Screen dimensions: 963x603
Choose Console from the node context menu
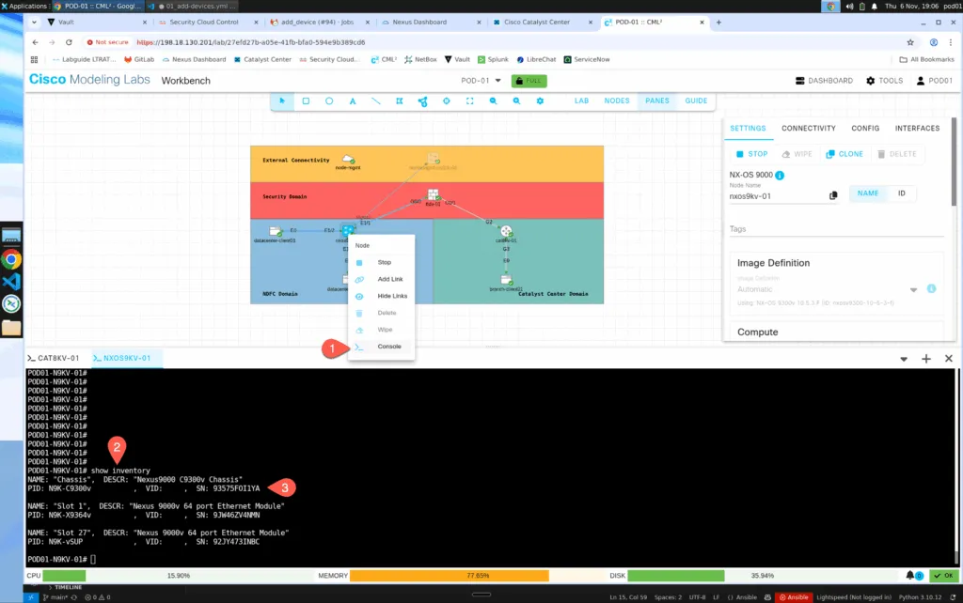point(388,347)
